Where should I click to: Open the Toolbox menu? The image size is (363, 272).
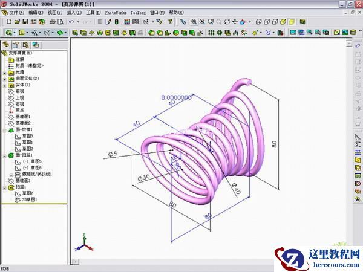138,13
